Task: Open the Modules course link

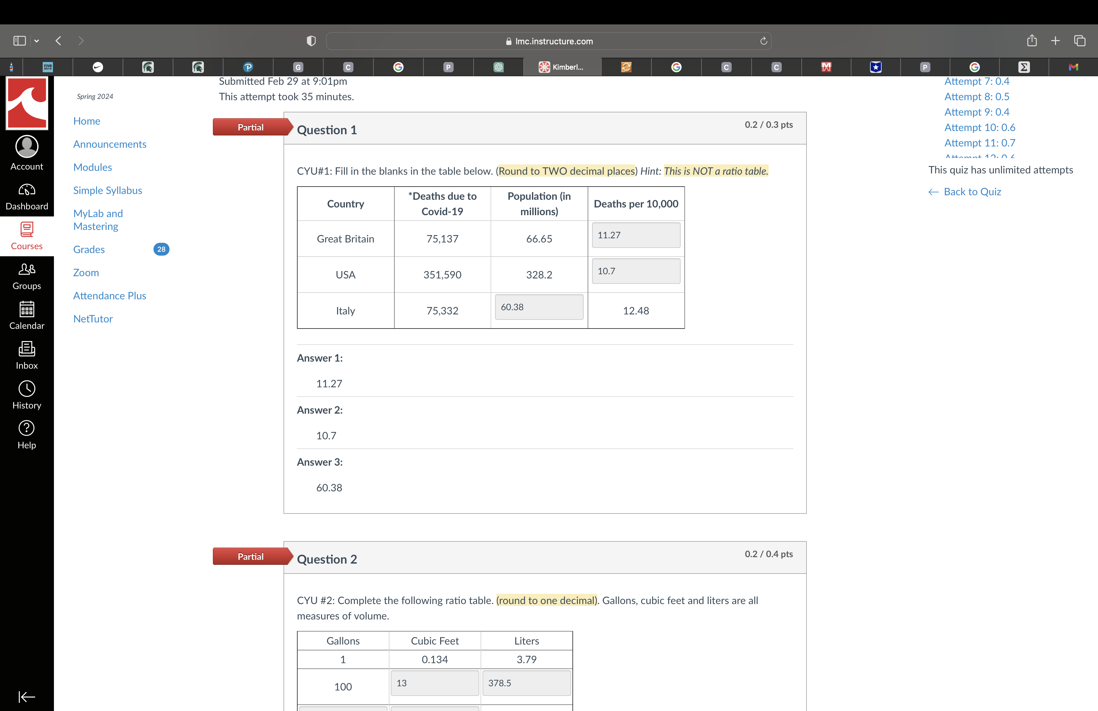Action: coord(92,168)
